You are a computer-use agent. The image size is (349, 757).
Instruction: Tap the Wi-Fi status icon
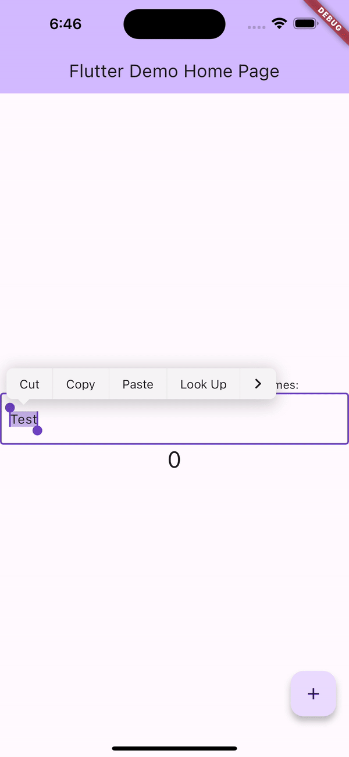click(280, 24)
